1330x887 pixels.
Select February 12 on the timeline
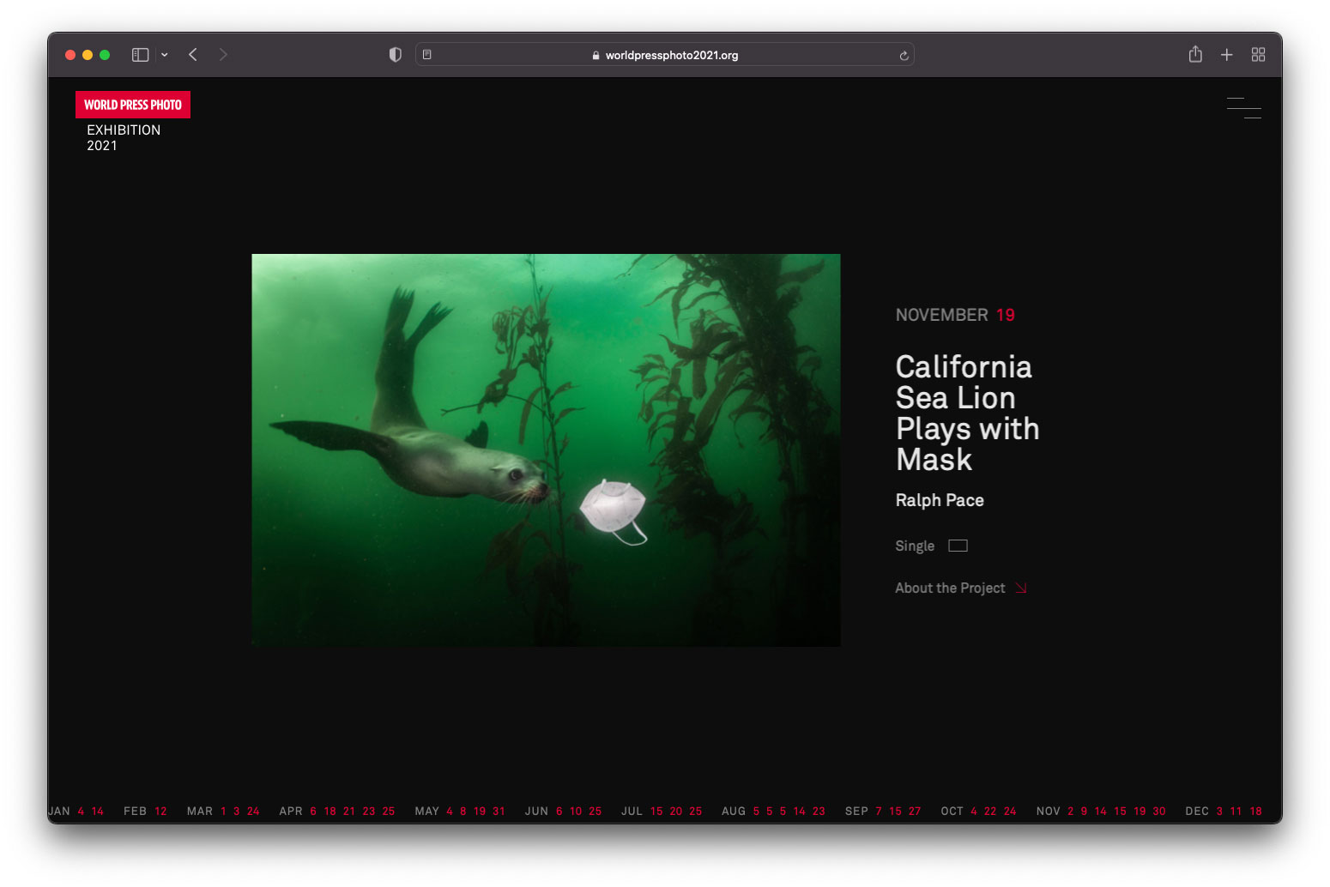(160, 811)
